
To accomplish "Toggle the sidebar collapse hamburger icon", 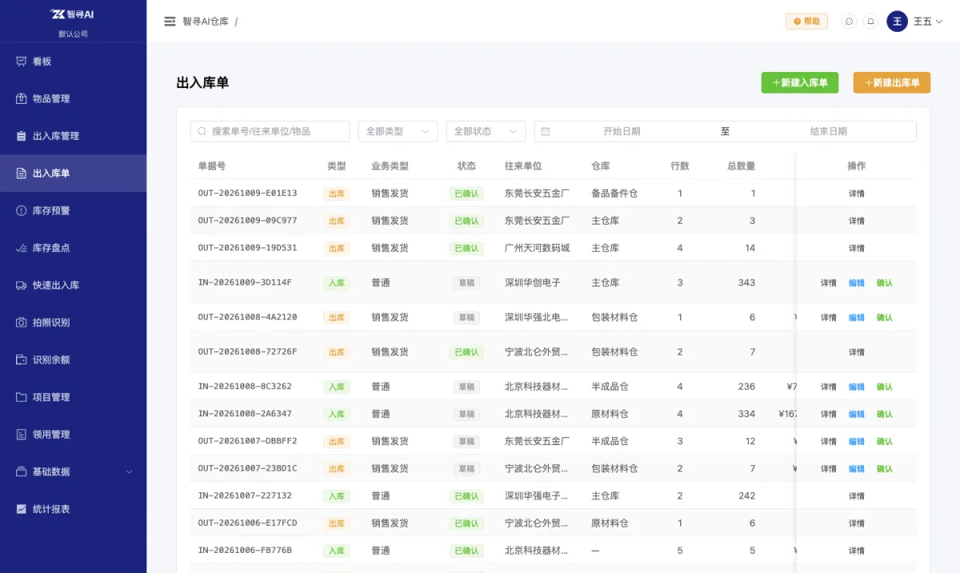I will pos(170,22).
